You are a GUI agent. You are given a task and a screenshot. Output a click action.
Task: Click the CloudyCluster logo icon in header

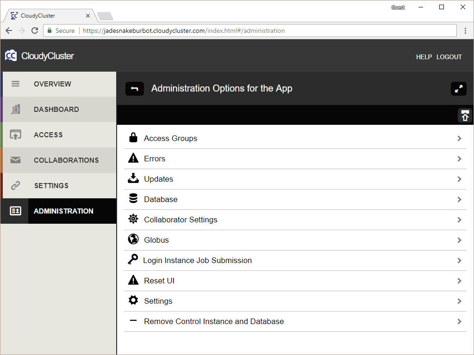11,55
